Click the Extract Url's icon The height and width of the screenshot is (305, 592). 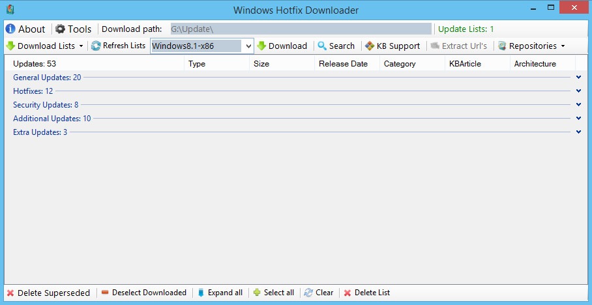coord(435,46)
